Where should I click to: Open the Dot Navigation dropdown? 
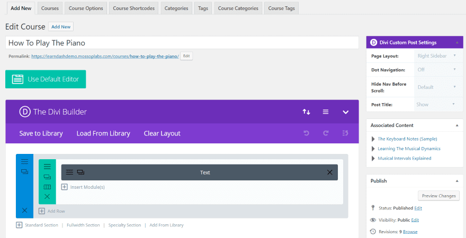[436, 69]
